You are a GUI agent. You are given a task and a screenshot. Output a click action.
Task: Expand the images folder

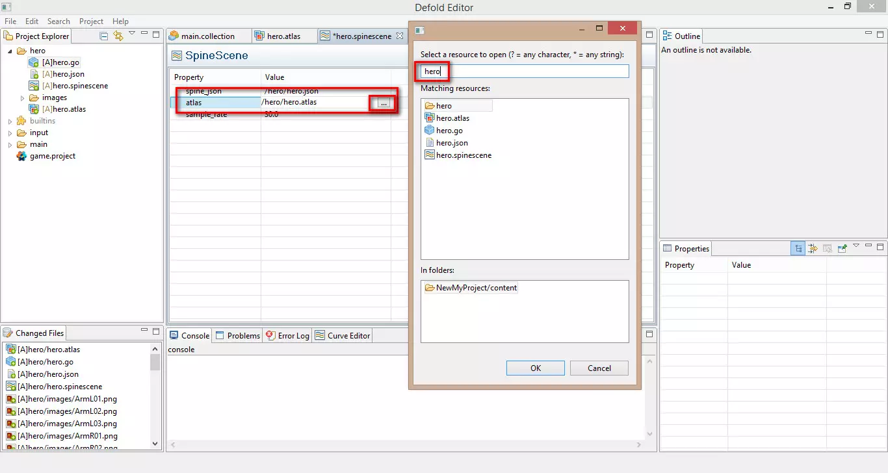(22, 97)
